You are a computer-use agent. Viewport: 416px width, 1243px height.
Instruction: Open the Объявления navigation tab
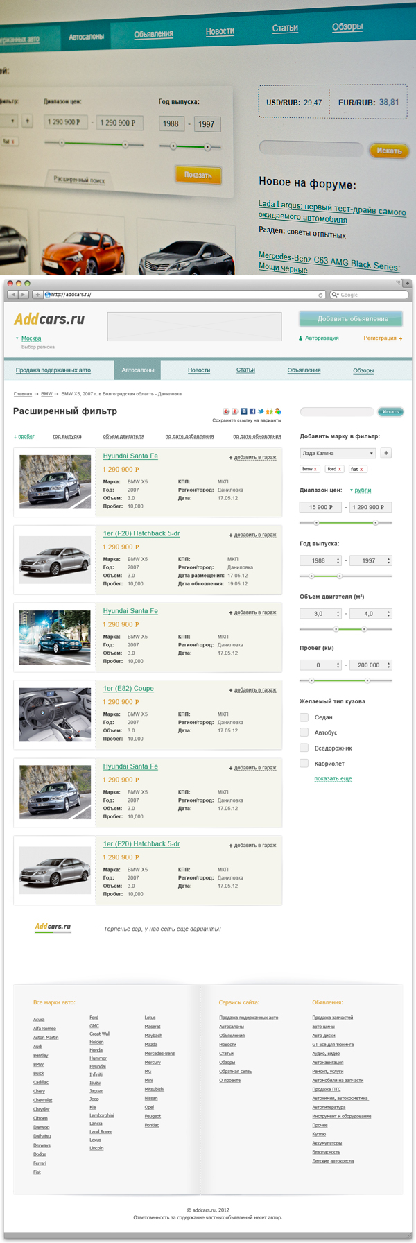pos(304,370)
